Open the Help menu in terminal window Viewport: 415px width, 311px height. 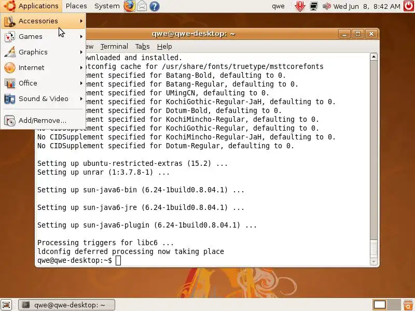[164, 47]
